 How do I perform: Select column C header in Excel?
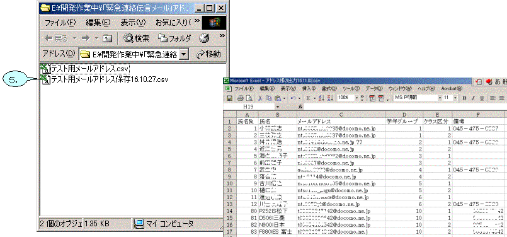pyautogui.click(x=341, y=114)
